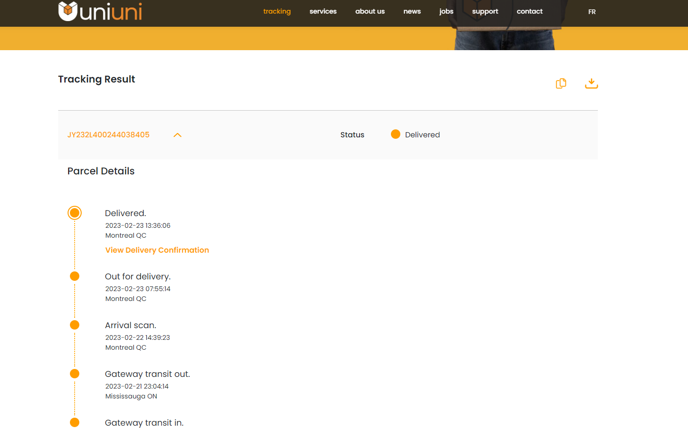
Task: Switch language to FR
Action: (592, 12)
